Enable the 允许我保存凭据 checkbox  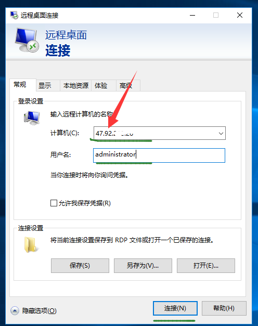pos(54,203)
